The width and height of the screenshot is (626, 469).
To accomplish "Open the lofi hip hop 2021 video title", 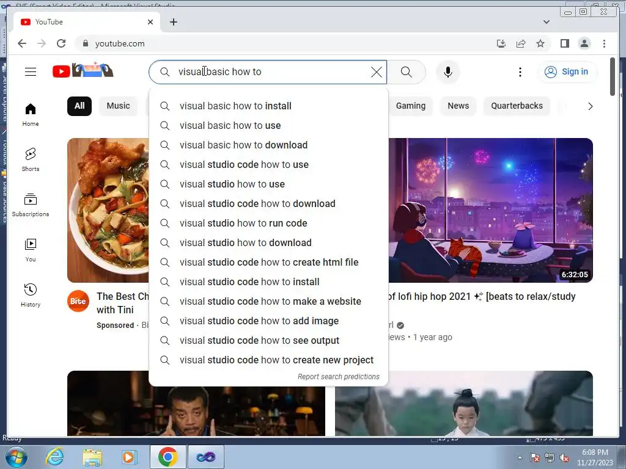I will (482, 297).
